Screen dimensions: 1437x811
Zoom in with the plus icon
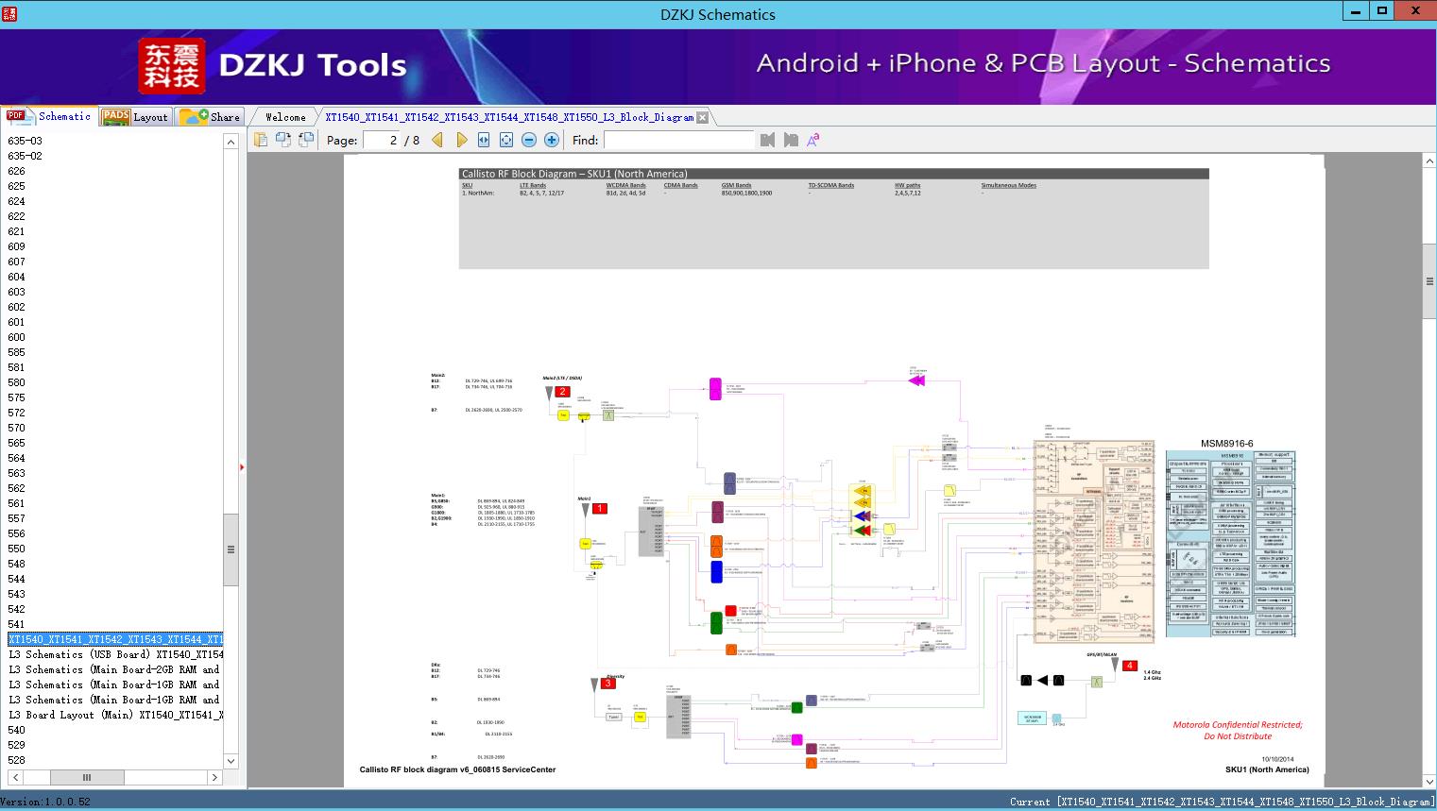[x=552, y=140]
